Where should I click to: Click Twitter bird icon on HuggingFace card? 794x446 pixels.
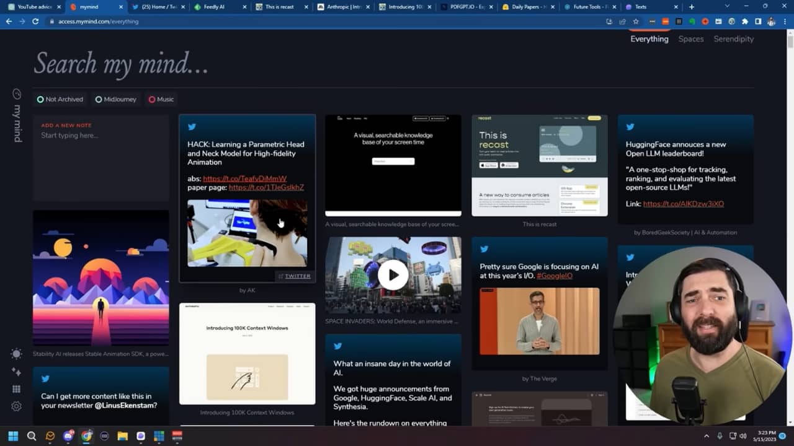tap(630, 127)
